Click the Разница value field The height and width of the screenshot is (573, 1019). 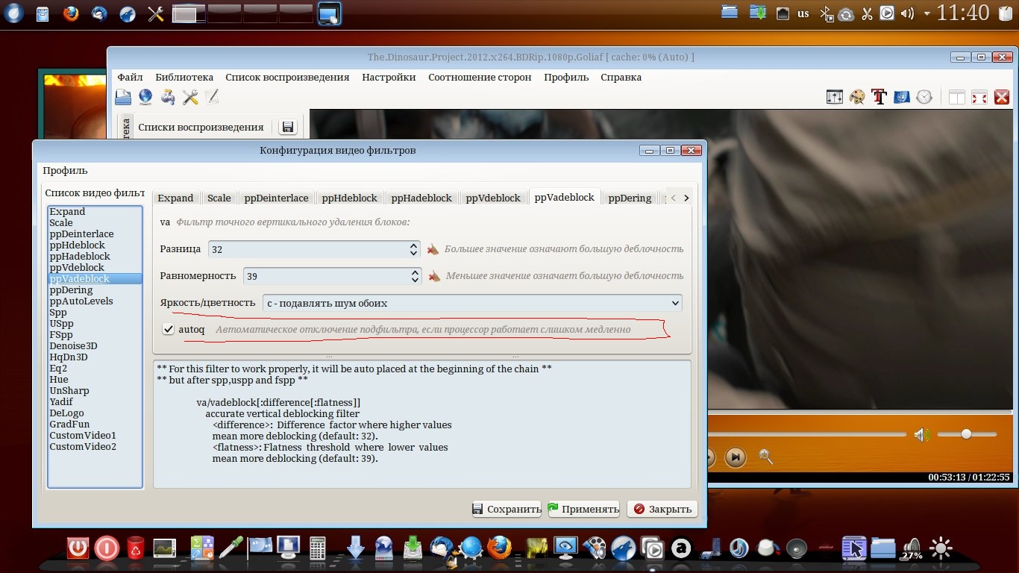pos(309,249)
